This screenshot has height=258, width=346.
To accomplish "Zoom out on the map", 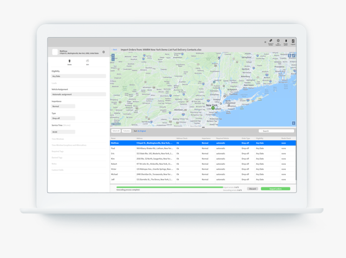I will point(113,60).
